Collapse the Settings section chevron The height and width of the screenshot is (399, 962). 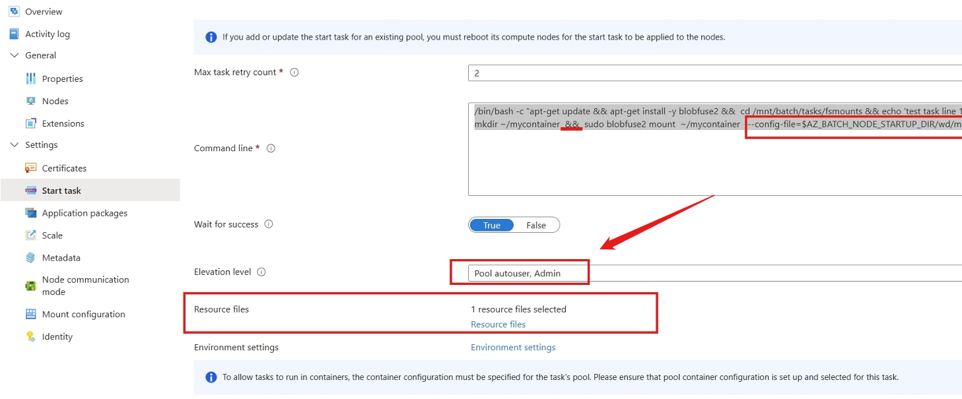[x=14, y=145]
